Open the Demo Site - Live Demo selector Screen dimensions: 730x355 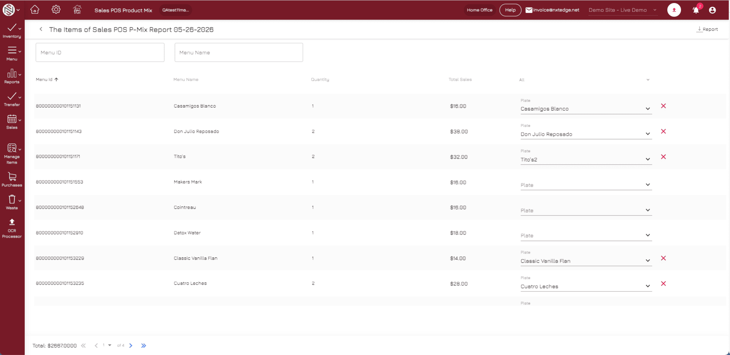pos(622,10)
